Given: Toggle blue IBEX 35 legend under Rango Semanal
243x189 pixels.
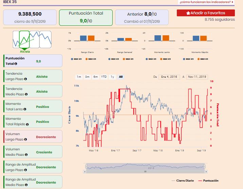Looking at the screenshot, I should (114, 59).
